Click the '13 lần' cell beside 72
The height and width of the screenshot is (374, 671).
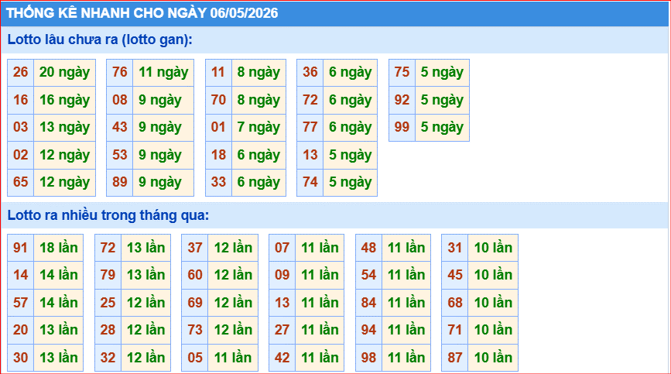[146, 248]
